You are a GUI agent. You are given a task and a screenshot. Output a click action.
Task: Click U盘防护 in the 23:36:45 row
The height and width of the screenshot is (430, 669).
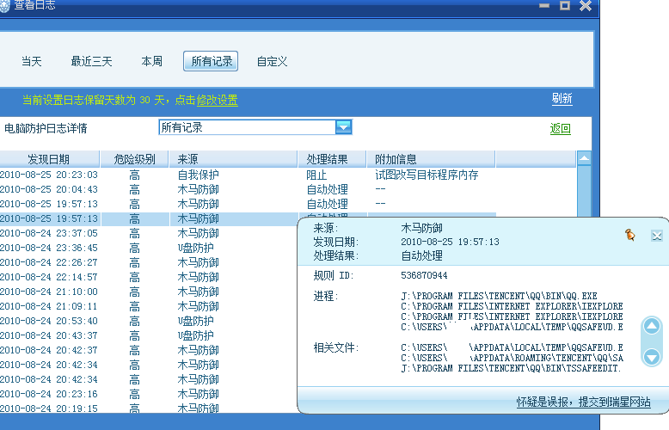(x=196, y=248)
